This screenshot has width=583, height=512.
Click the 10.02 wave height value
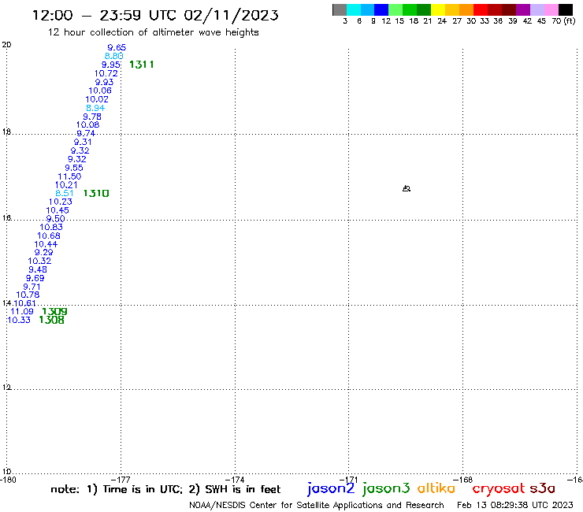(97, 100)
